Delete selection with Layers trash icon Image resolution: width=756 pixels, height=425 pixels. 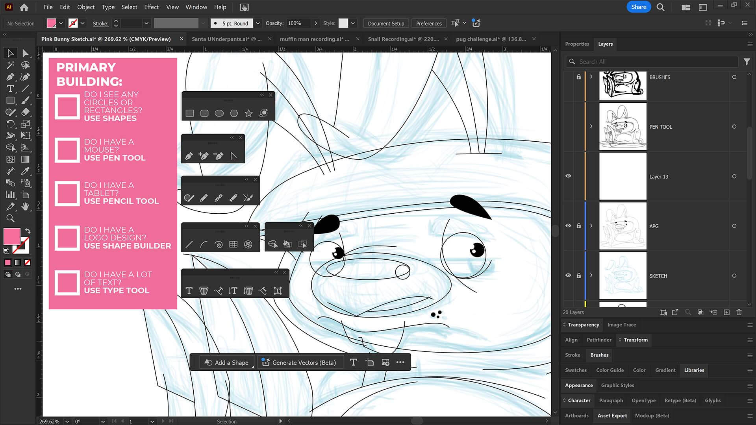coord(739,312)
